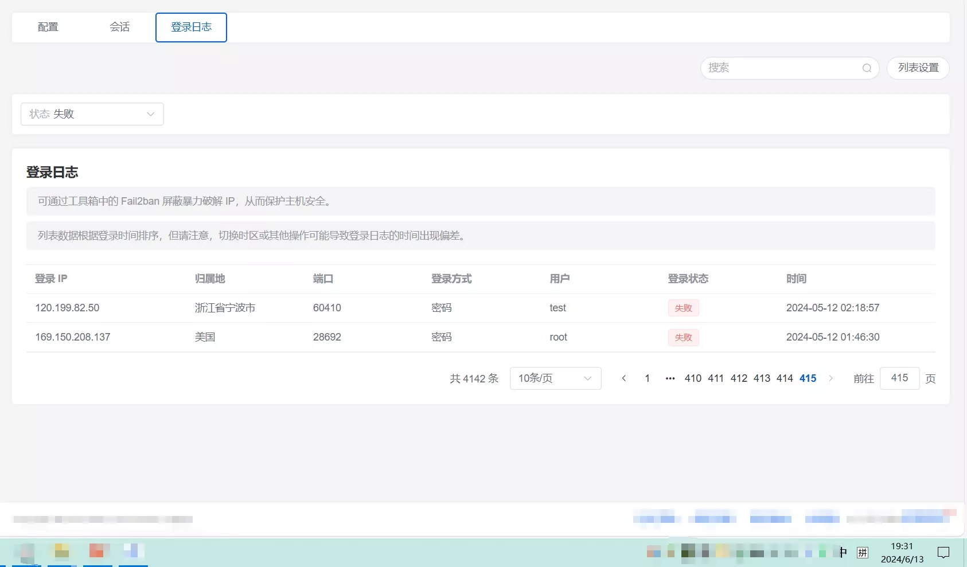The image size is (967, 567).
Task: Click the clock showing 19:31 in taskbar
Action: 902,546
